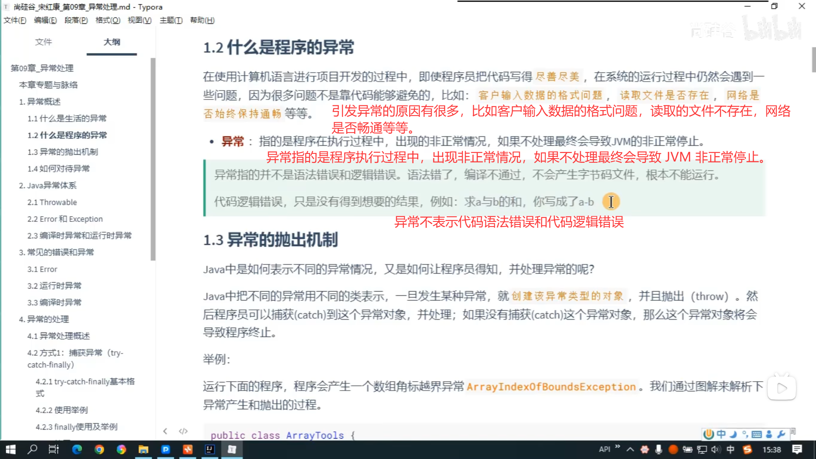Screen dimensions: 816x459
Task: Expand the taskbar API toolbar overflow arrows
Action: point(618,446)
